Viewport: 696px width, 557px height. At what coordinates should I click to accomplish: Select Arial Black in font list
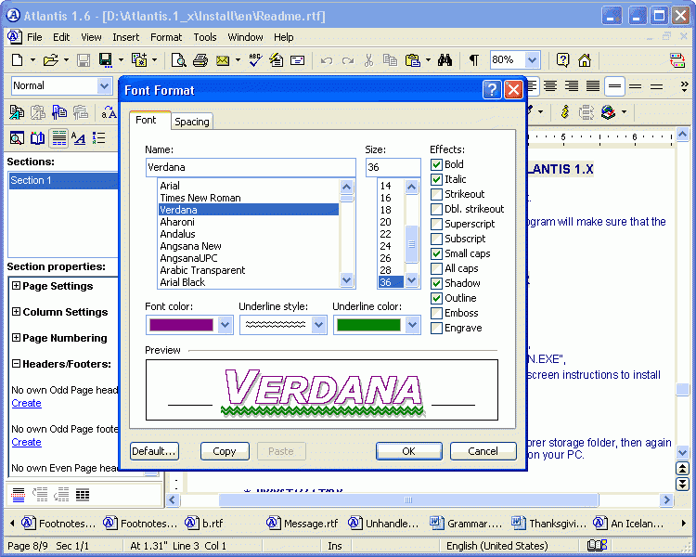[249, 282]
